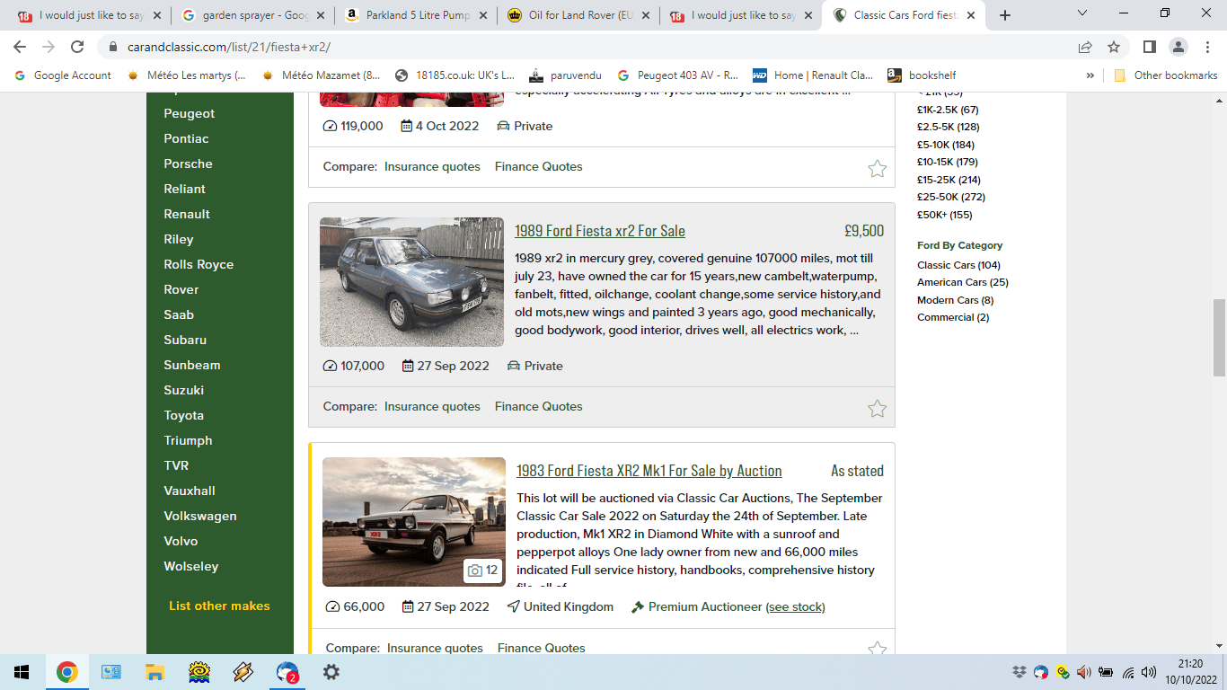
Task: Select Rolls Royce in makes sidebar
Action: pyautogui.click(x=199, y=264)
